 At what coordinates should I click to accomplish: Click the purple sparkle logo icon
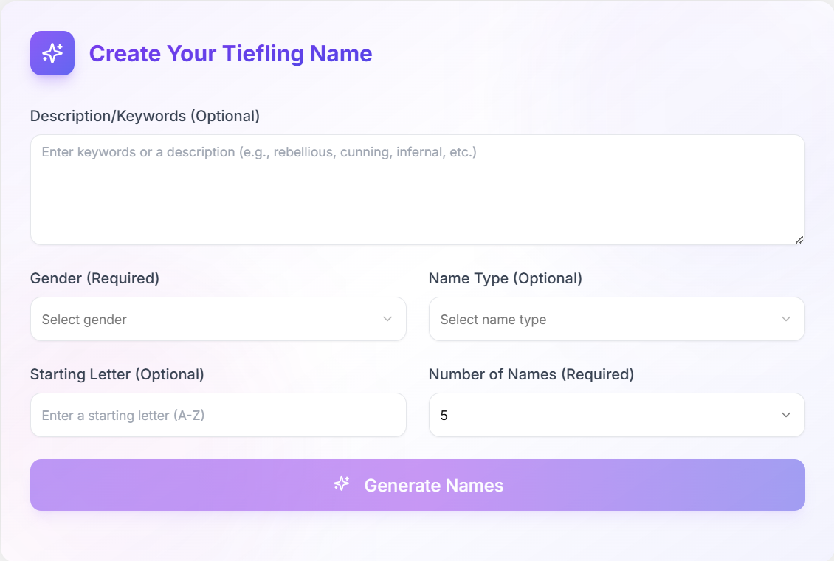coord(52,53)
